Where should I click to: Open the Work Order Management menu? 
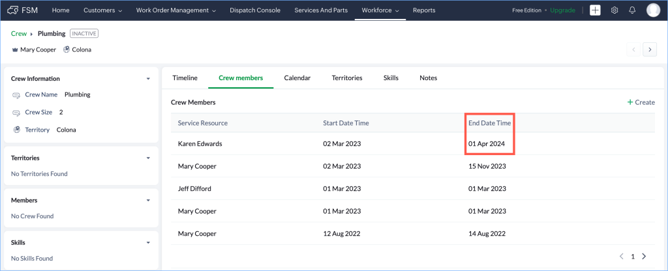[x=176, y=10]
